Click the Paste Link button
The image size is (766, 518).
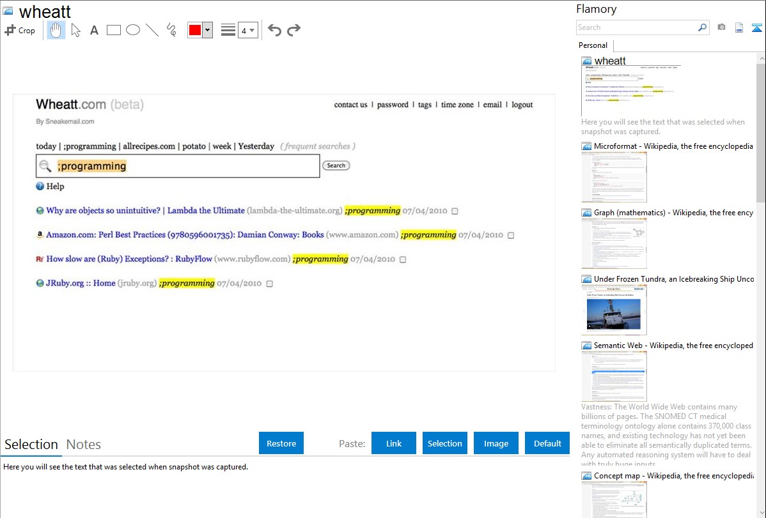click(x=394, y=443)
